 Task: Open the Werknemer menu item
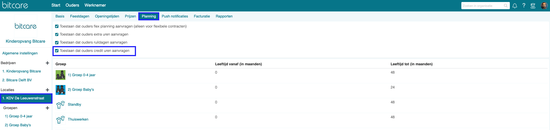click(x=95, y=5)
